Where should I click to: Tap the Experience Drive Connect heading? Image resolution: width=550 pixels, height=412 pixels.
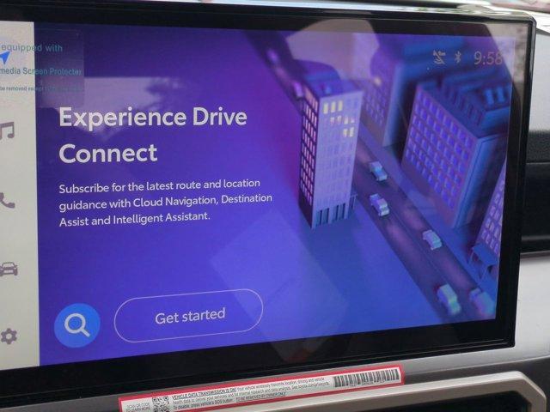tap(153, 135)
